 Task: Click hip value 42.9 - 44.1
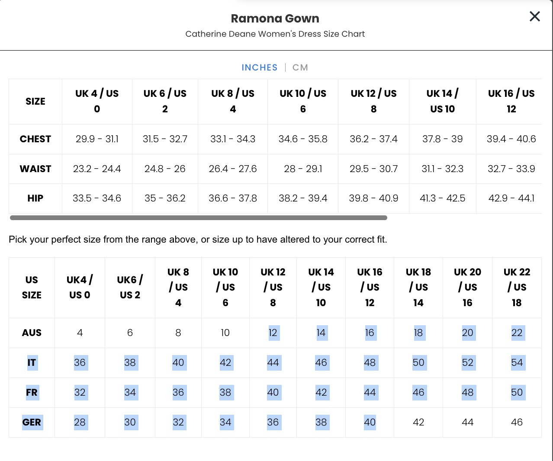(x=511, y=198)
